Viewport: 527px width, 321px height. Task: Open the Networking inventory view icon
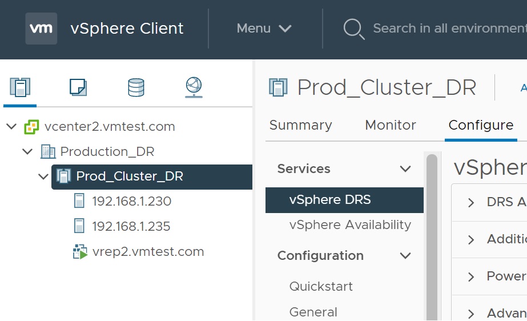(x=194, y=87)
